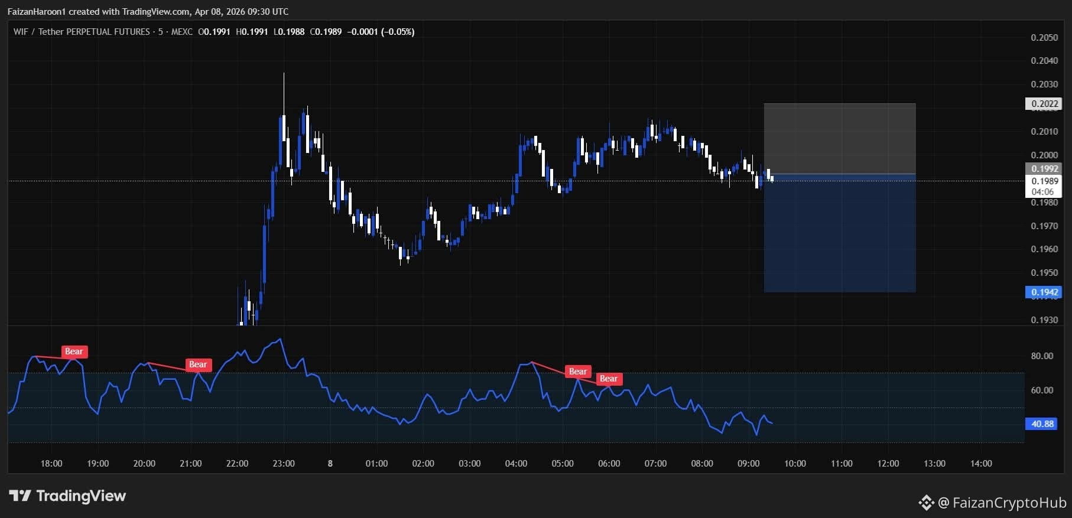Click the 80.00 RSI axis label
1072x518 pixels.
(x=1042, y=356)
